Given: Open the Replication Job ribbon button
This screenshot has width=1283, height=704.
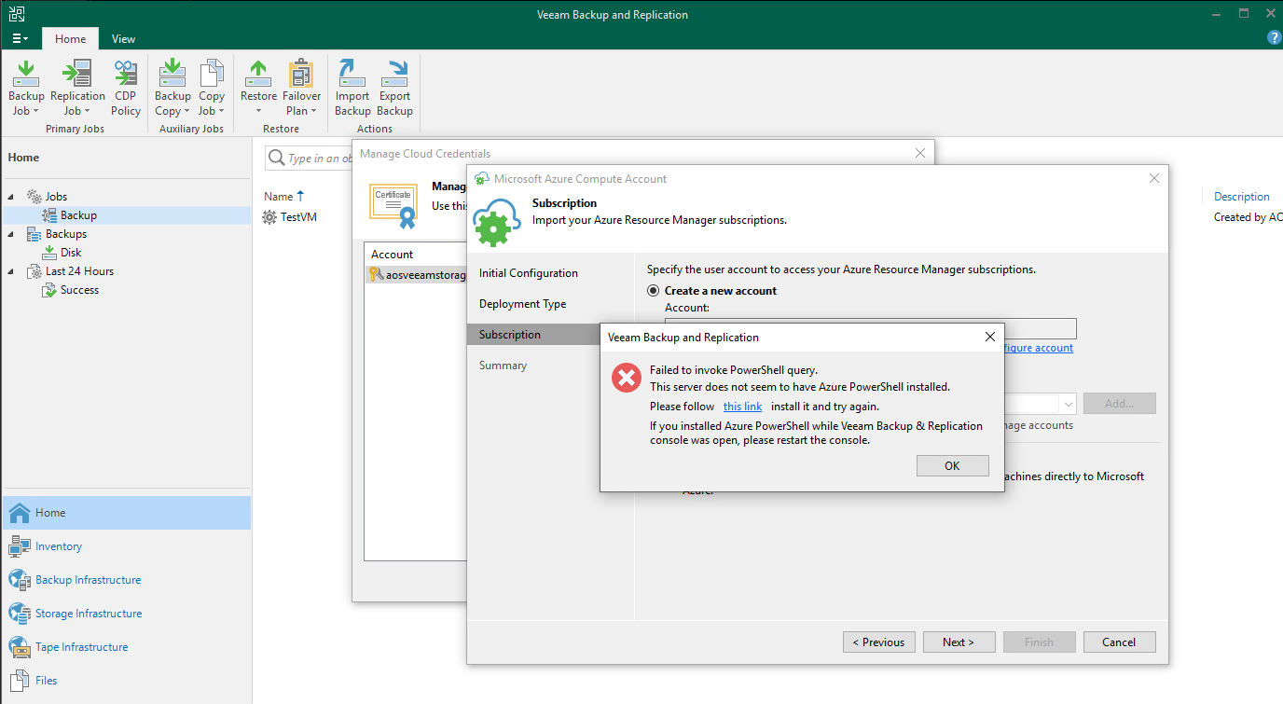Looking at the screenshot, I should (77, 89).
